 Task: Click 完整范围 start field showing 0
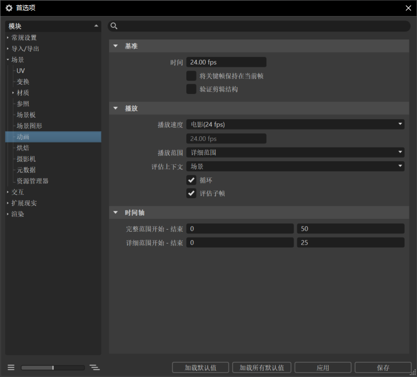240,229
